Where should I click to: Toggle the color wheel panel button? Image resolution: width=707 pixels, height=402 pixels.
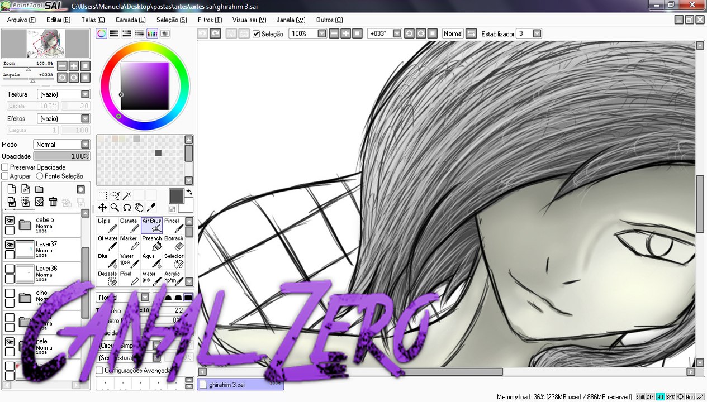[101, 33]
